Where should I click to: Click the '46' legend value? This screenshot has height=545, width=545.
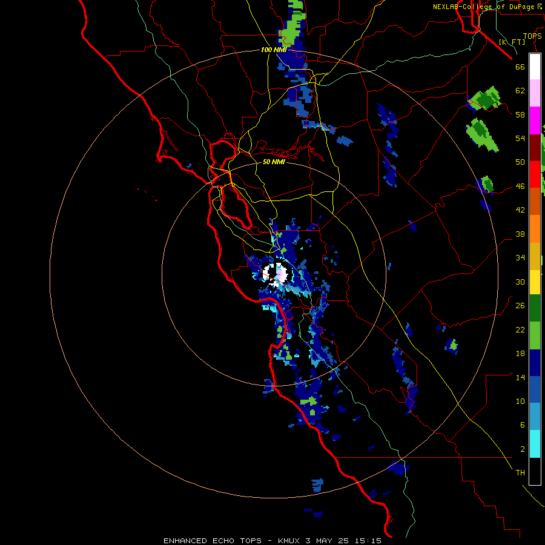520,187
